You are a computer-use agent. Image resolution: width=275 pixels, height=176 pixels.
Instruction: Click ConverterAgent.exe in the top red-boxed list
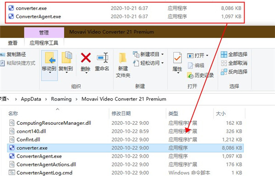coord(38,16)
